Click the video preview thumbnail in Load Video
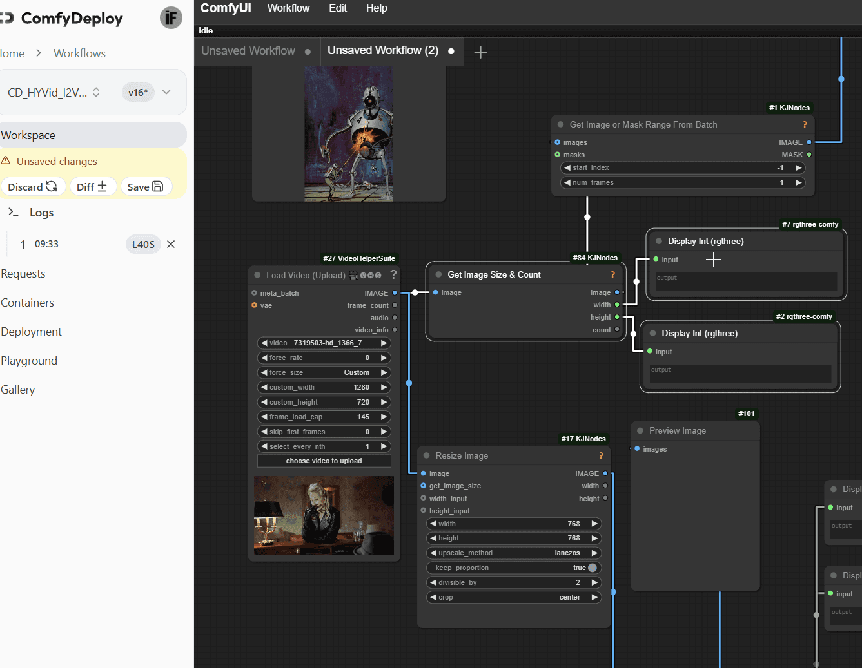The width and height of the screenshot is (862, 668). tap(324, 515)
